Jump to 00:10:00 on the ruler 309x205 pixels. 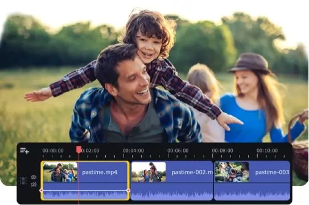coord(267,150)
